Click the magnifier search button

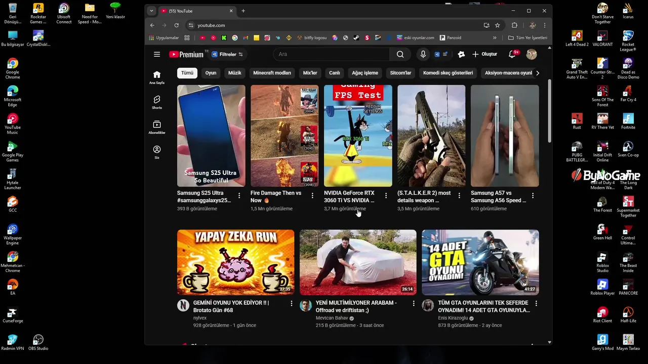(400, 54)
